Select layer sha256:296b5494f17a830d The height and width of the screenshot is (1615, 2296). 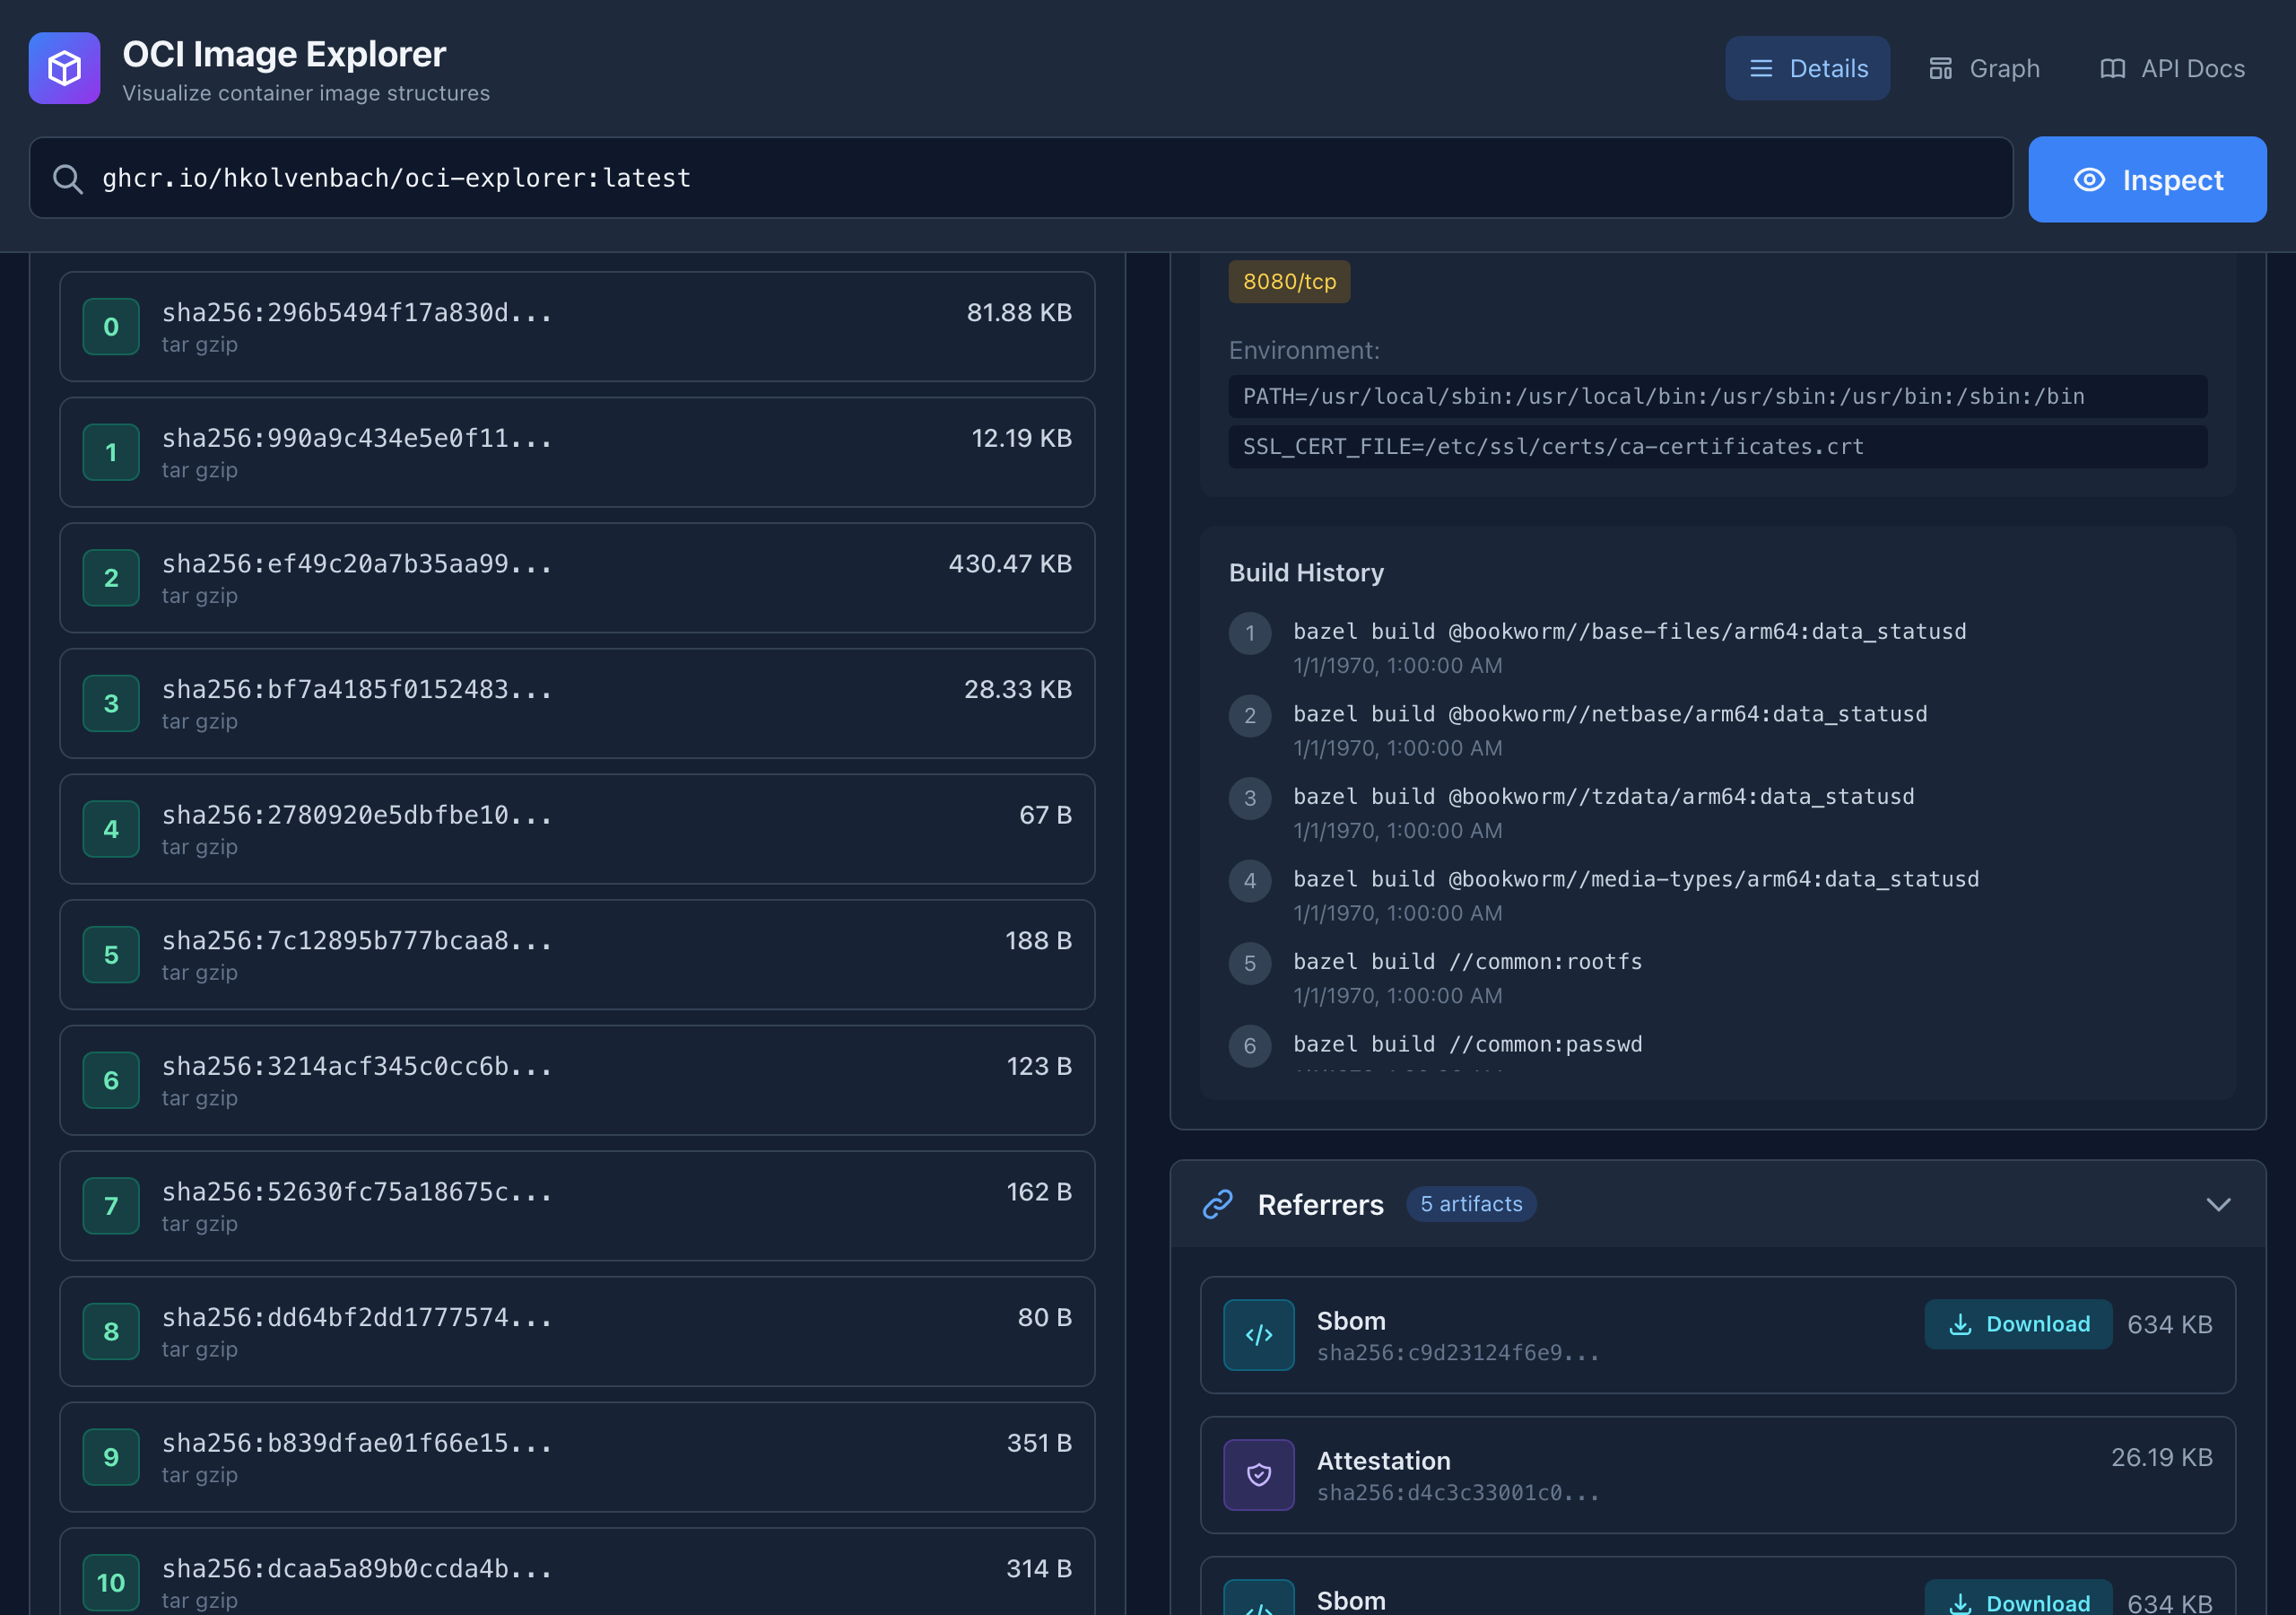click(x=577, y=327)
